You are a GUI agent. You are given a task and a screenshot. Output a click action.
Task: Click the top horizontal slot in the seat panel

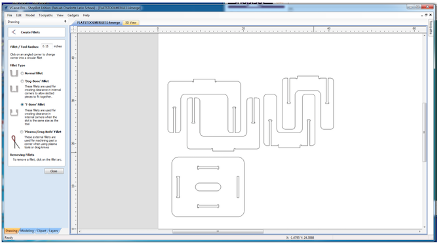(x=208, y=168)
